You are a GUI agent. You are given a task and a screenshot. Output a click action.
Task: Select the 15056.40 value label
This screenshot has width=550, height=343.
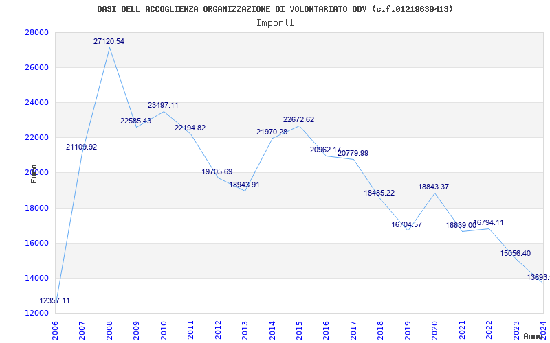pos(515,253)
